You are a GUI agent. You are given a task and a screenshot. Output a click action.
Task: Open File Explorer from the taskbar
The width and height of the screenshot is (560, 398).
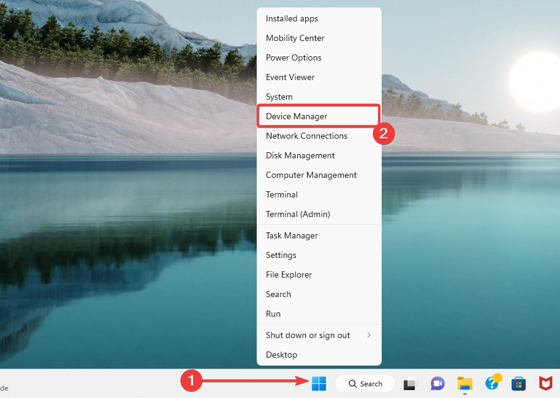coord(465,383)
